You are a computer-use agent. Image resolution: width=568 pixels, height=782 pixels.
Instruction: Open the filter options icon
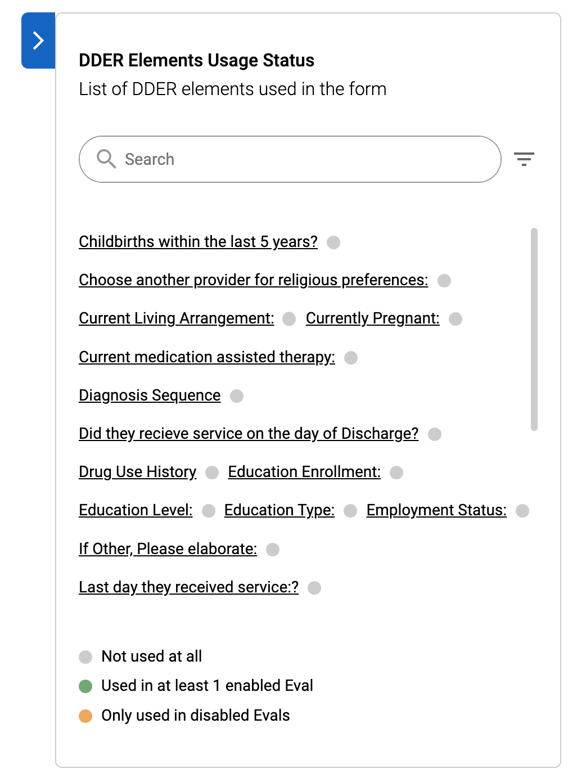pos(524,159)
